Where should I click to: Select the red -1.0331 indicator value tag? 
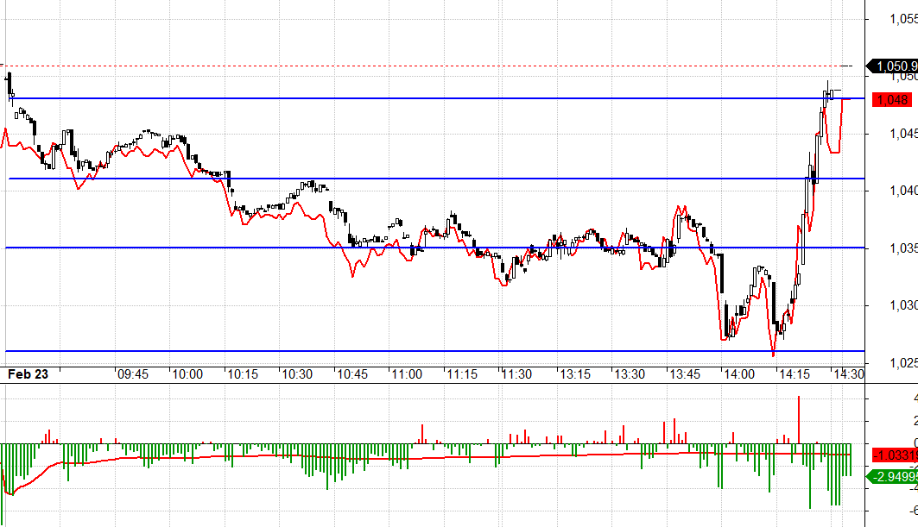895,455
